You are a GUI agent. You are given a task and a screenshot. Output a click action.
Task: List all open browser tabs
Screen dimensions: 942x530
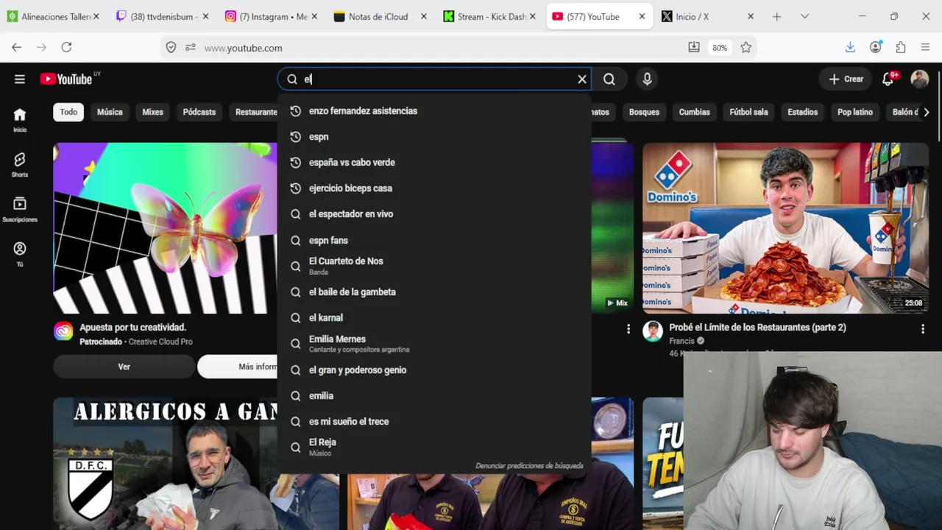804,16
